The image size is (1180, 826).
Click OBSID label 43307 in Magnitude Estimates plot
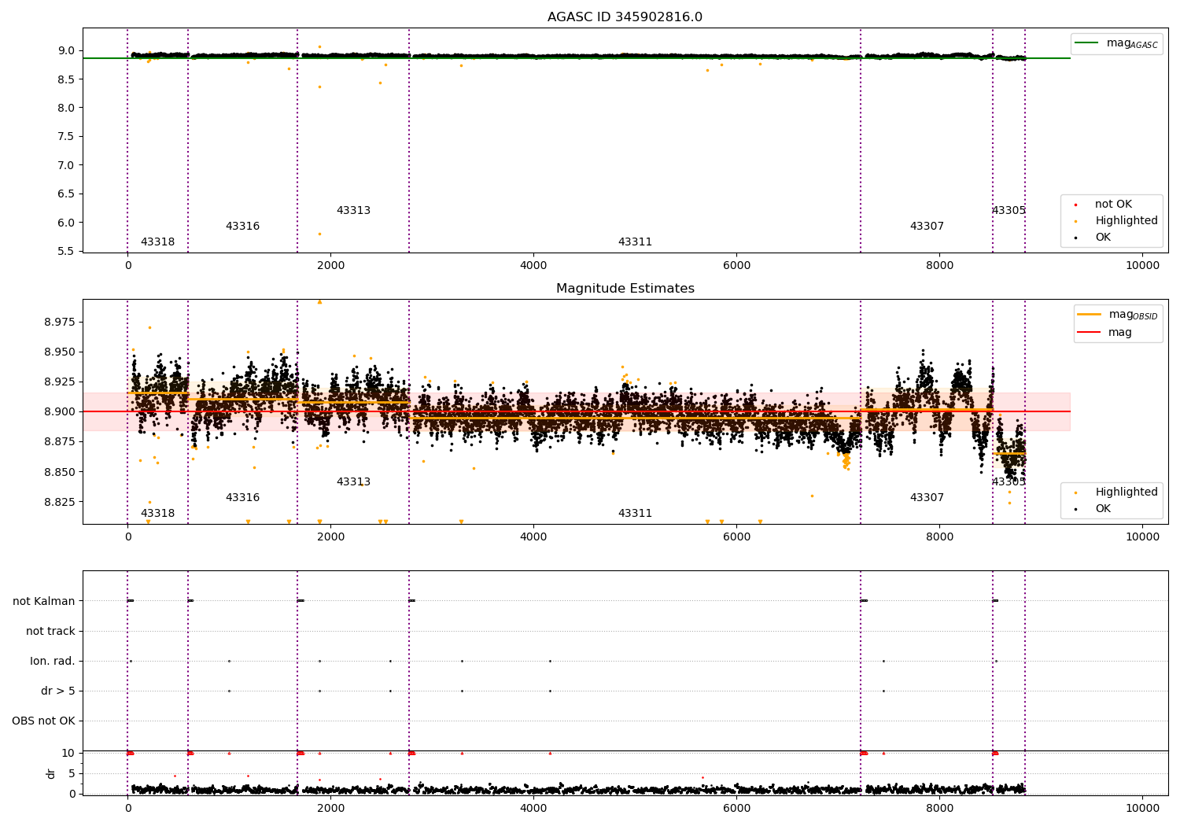coord(927,498)
